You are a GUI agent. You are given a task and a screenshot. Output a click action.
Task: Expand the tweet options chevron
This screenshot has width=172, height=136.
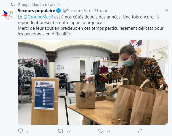(166, 10)
